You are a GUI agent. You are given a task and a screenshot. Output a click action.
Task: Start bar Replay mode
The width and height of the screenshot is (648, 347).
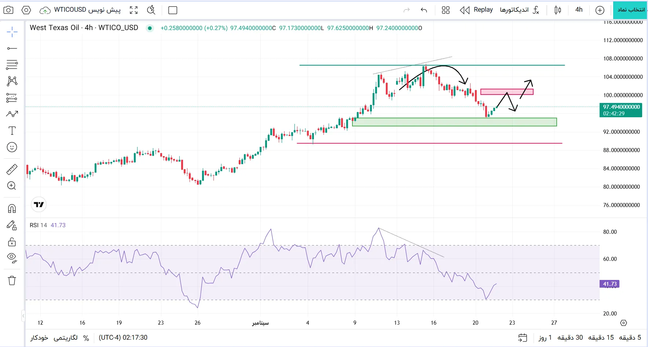click(x=476, y=10)
